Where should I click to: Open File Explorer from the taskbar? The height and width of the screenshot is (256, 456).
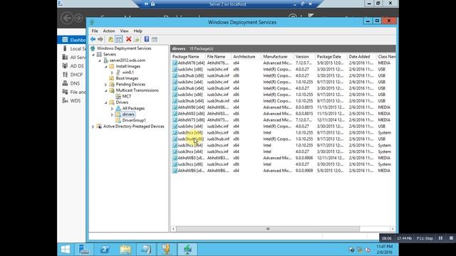[125, 250]
